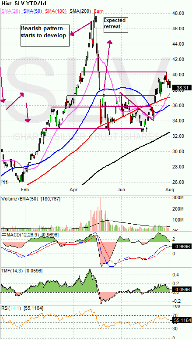This screenshot has height=340, width=192.
Task: Click the 28.00 price axis label
Action: pos(179,167)
